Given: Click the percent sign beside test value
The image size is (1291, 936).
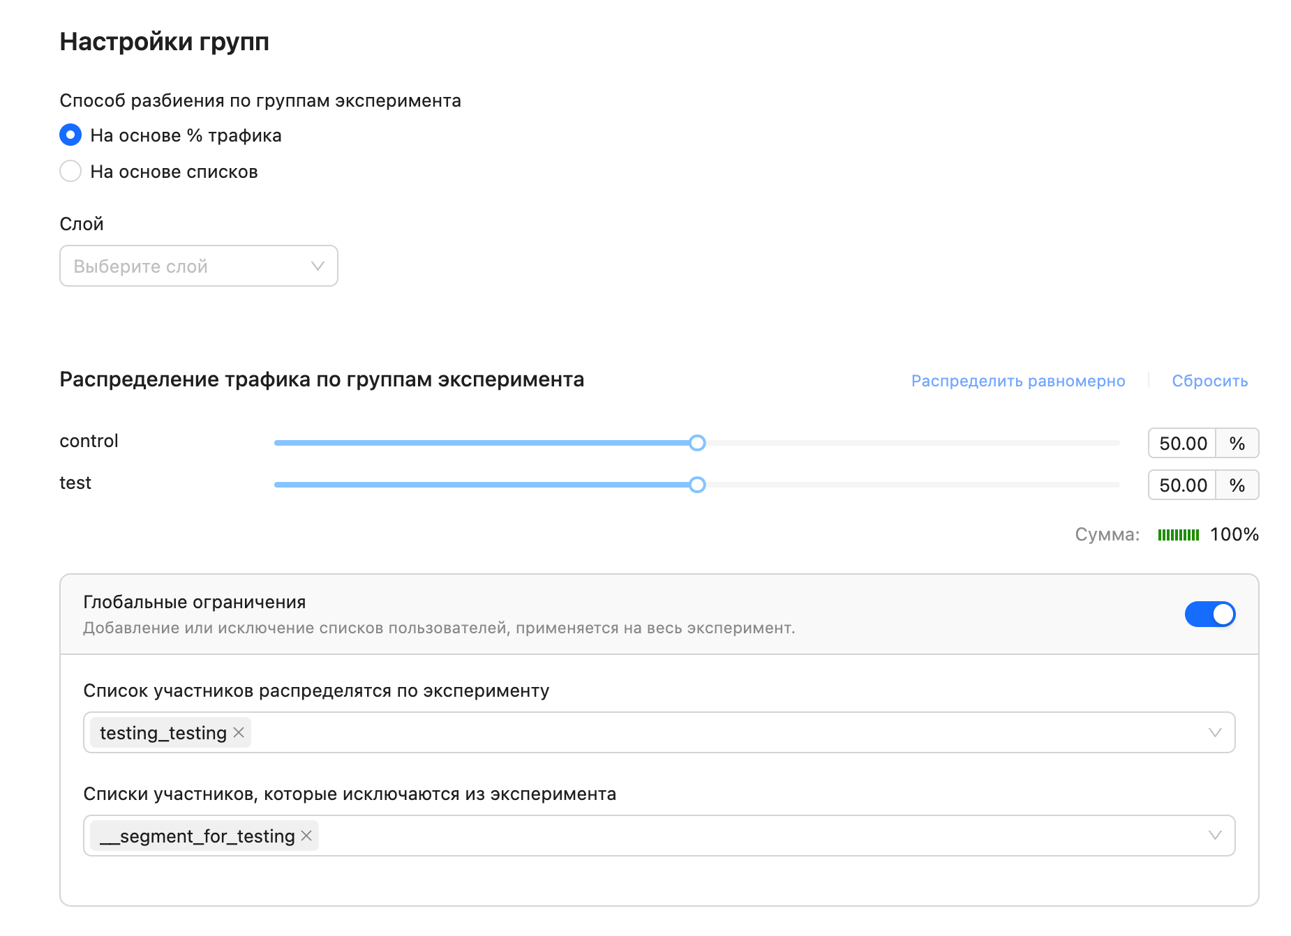Looking at the screenshot, I should [x=1237, y=485].
